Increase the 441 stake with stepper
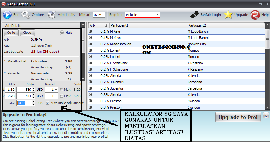 (34, 95)
